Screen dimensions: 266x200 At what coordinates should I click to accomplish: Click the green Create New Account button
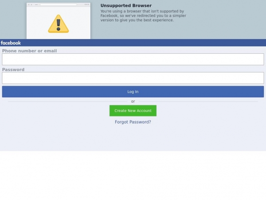pos(133,111)
